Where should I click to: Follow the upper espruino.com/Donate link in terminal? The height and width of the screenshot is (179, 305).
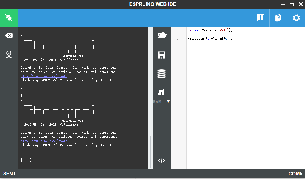tap(44, 76)
